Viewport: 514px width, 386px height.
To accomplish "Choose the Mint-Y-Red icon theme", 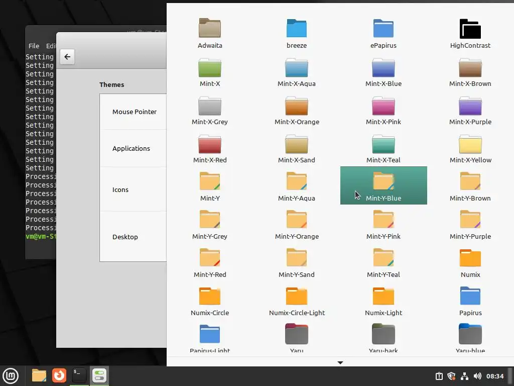I will point(210,262).
